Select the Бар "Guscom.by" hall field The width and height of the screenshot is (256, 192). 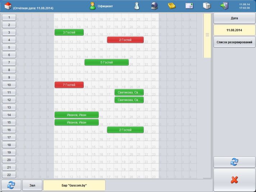pos(74,185)
